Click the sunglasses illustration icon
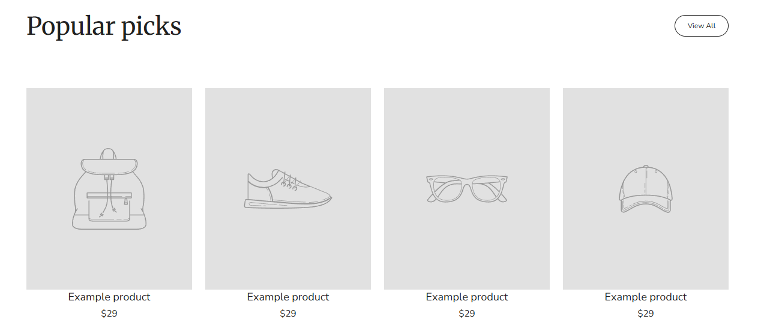The width and height of the screenshot is (761, 328). click(x=466, y=189)
